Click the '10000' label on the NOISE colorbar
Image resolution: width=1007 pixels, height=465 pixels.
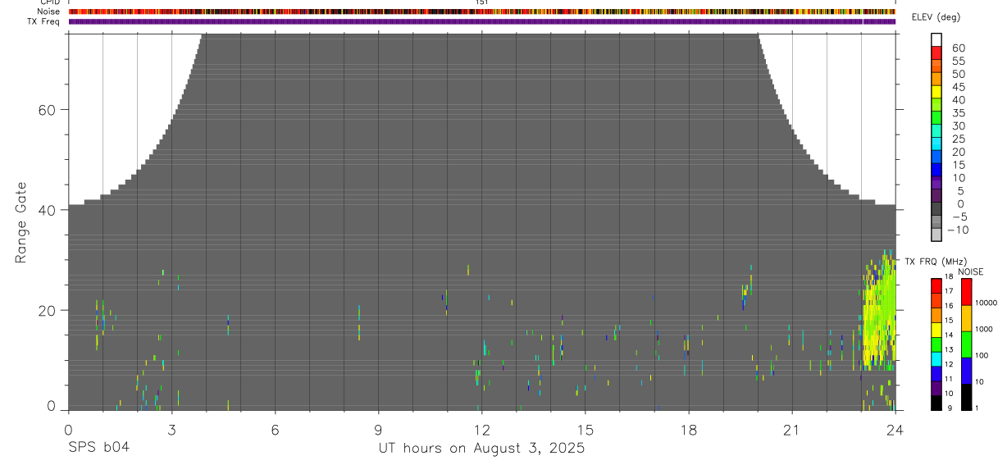[986, 303]
